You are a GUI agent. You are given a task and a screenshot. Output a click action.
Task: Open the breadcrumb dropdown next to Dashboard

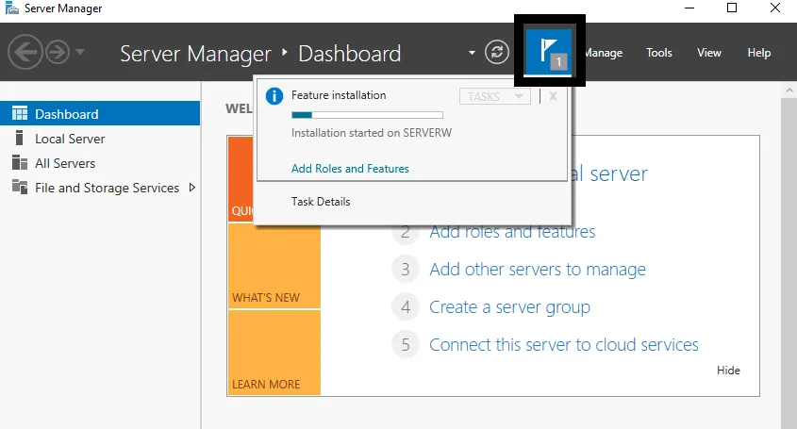point(472,53)
